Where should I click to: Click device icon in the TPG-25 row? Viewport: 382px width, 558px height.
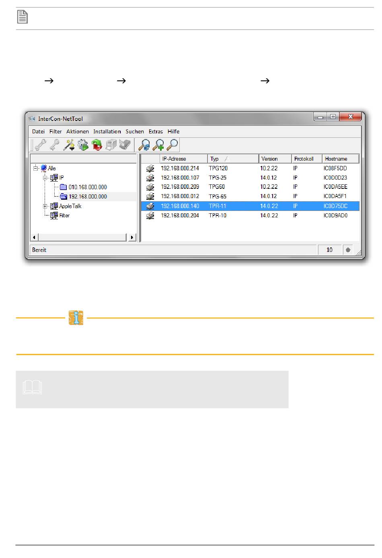(x=150, y=178)
